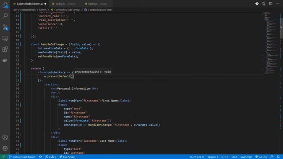Viewport: 283px width, 159px height.
Task: Click Ln 27, Col 31 position
Action: click(197, 157)
